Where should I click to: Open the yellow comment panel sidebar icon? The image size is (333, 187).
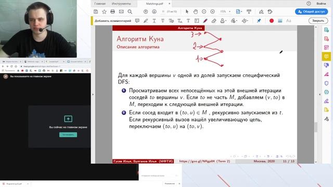(x=326, y=57)
